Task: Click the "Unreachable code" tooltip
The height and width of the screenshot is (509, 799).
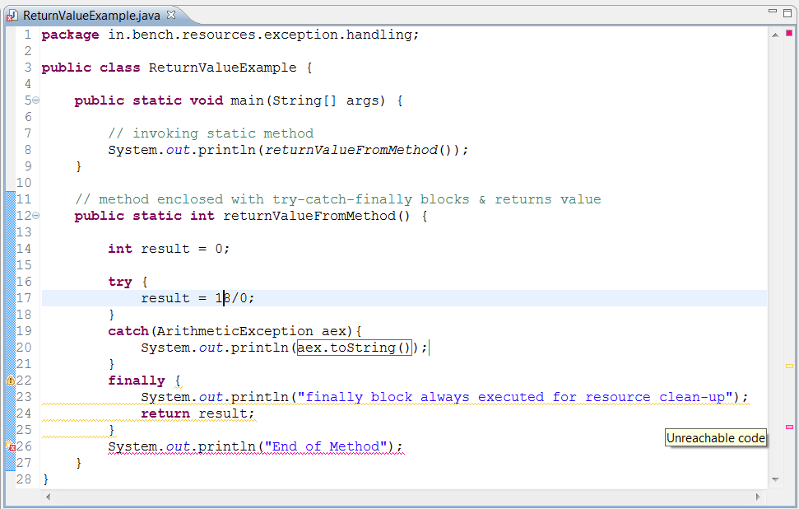Action: pyautogui.click(x=715, y=438)
